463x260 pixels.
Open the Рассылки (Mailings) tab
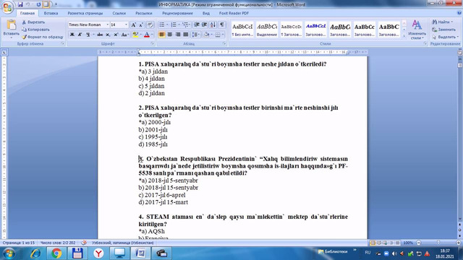(143, 13)
